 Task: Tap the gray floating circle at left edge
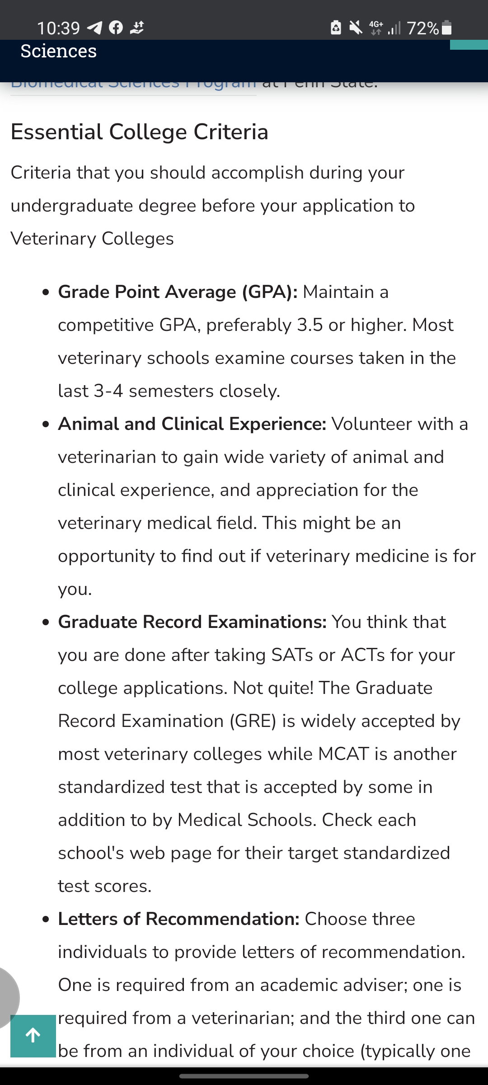click(x=9, y=997)
